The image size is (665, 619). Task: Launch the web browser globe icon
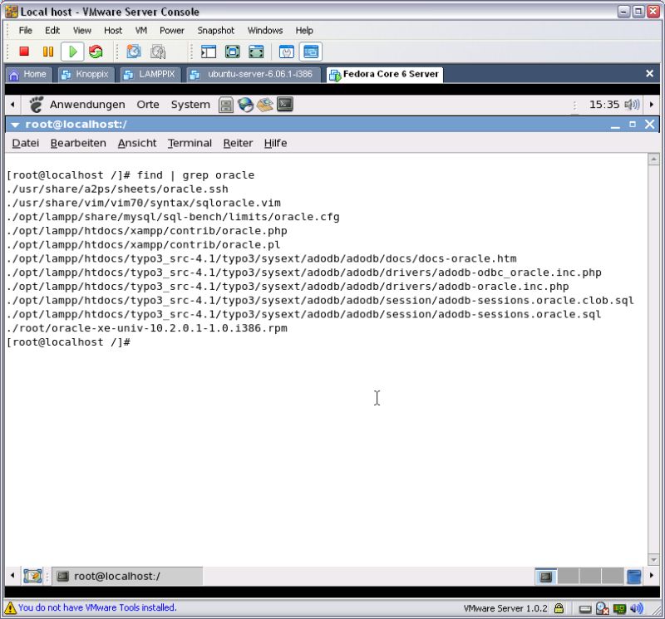(x=245, y=105)
